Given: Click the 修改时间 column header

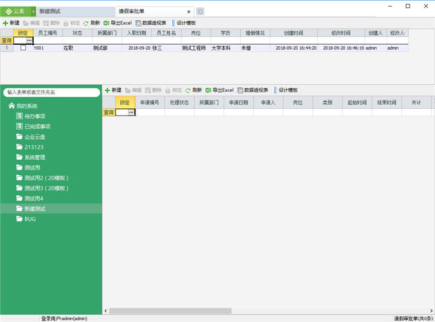Looking at the screenshot, I should (341, 33).
